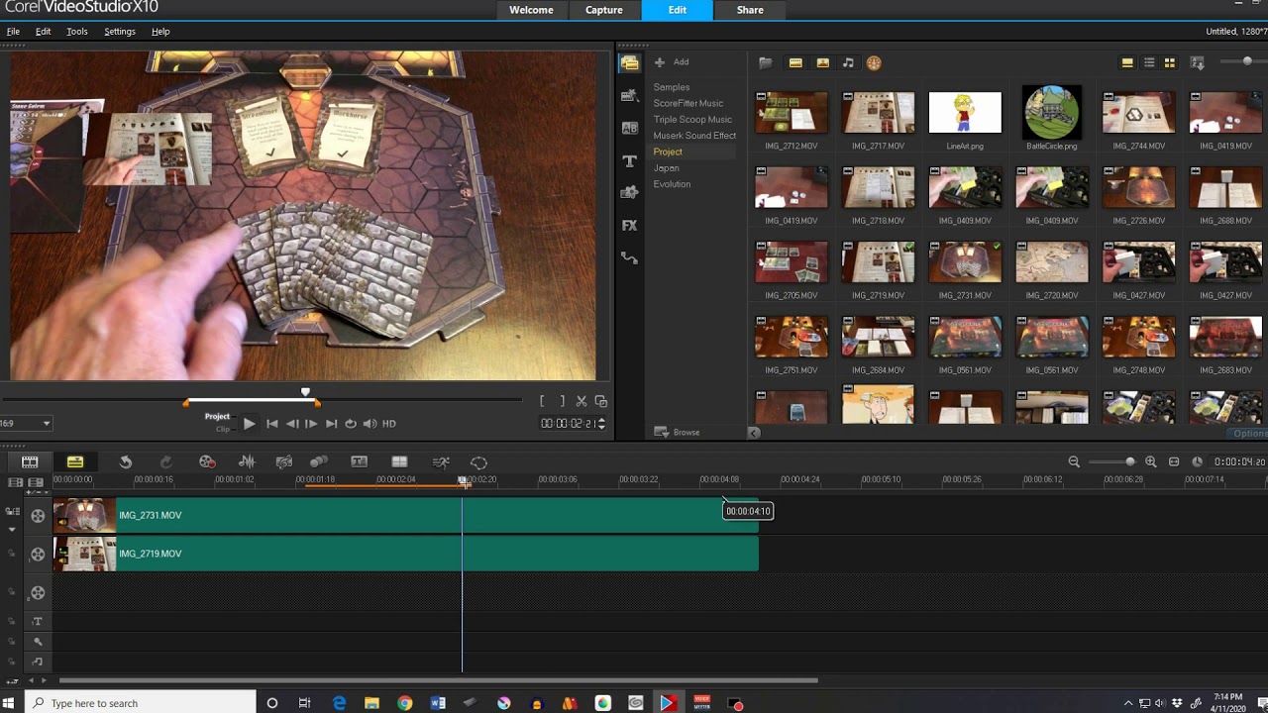Open the File menu
1268x713 pixels.
click(13, 32)
